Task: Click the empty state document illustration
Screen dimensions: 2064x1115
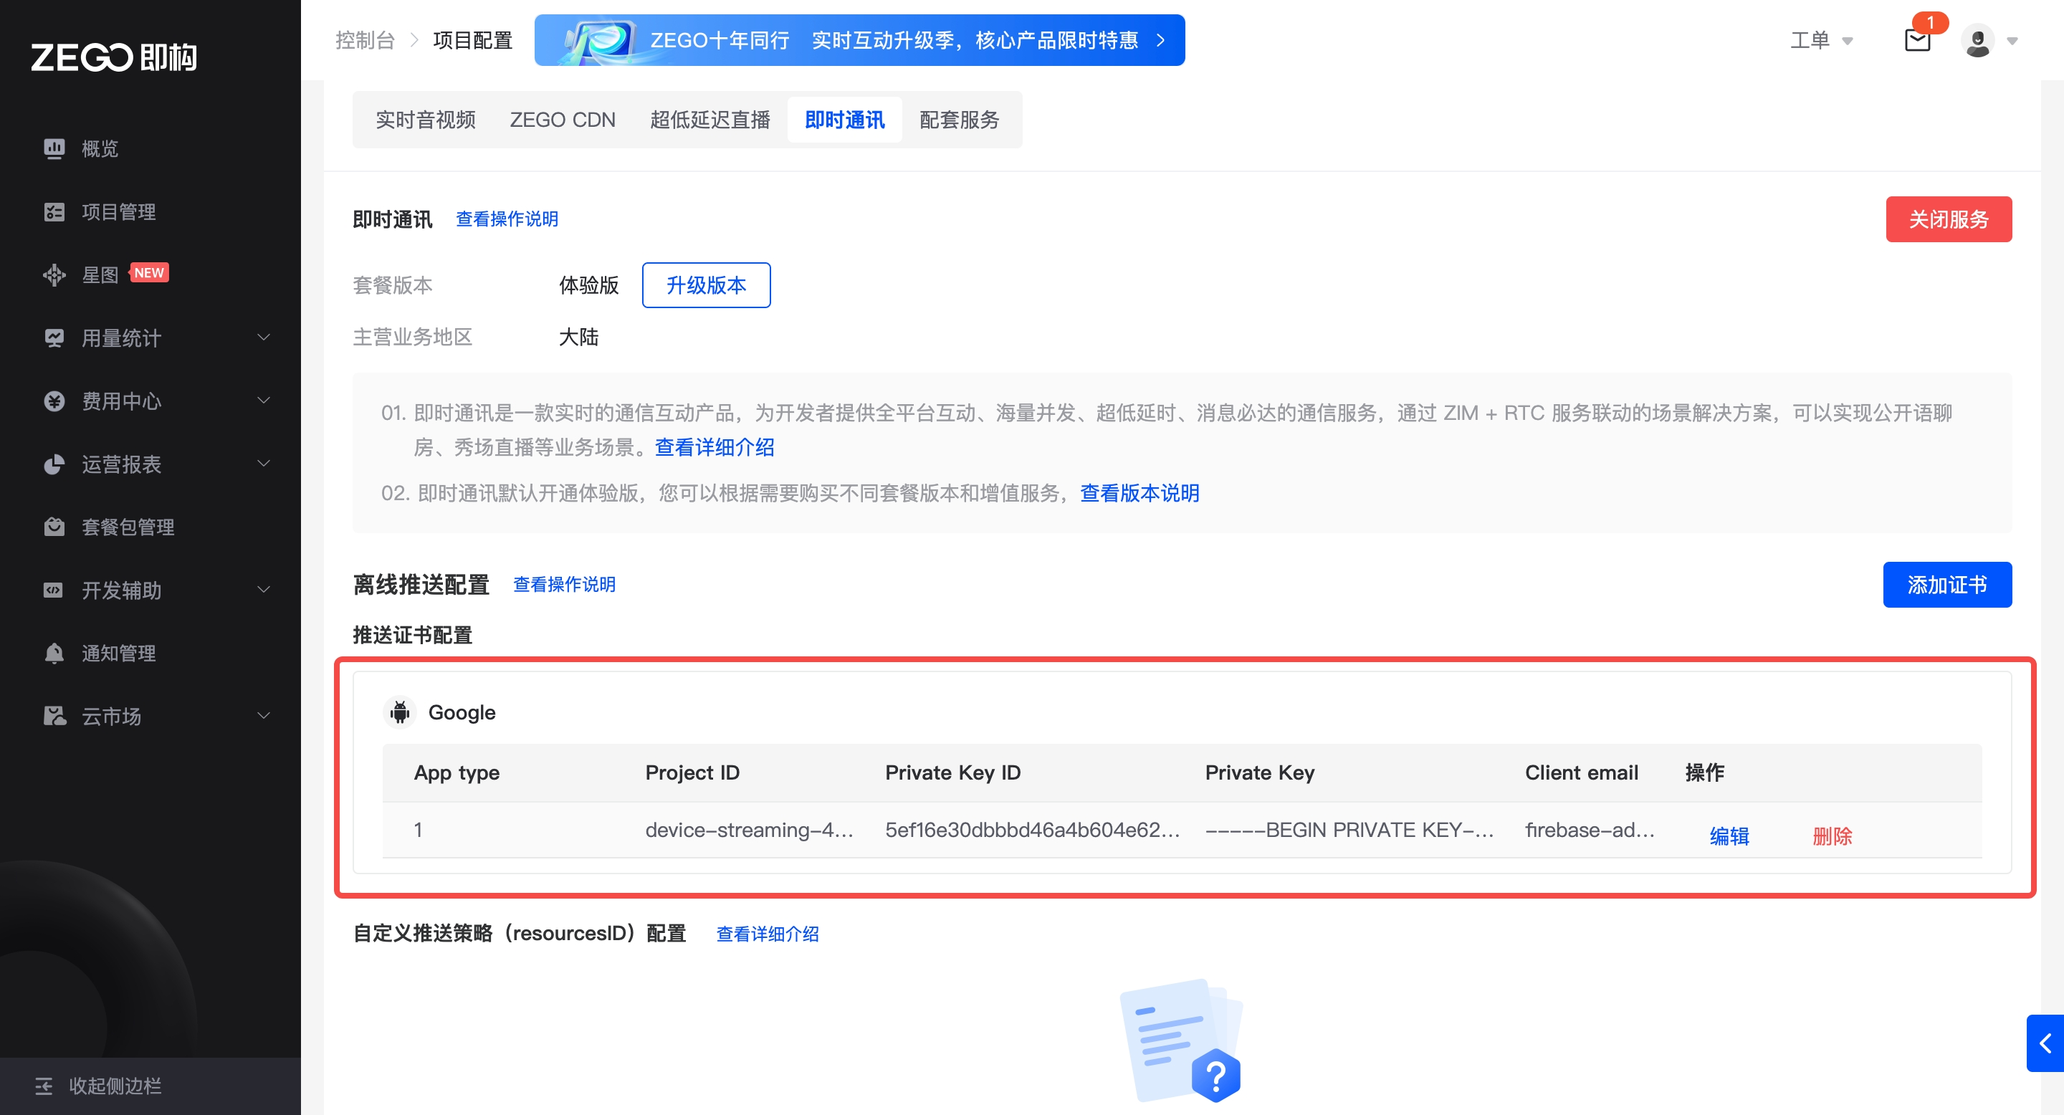Action: pos(1181,1040)
